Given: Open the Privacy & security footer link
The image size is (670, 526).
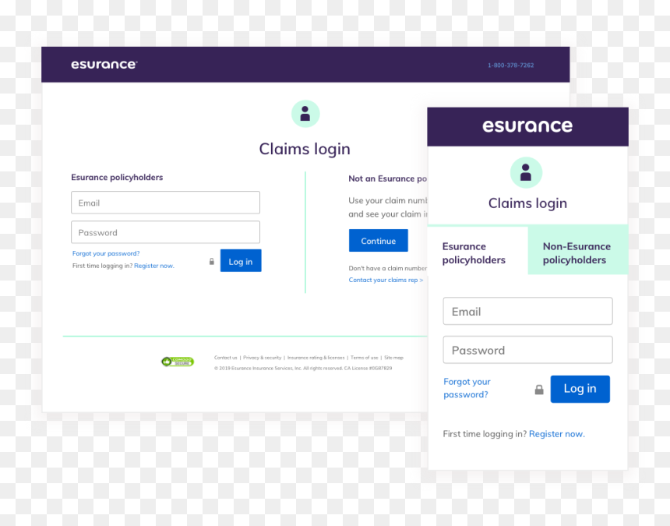Looking at the screenshot, I should [263, 358].
